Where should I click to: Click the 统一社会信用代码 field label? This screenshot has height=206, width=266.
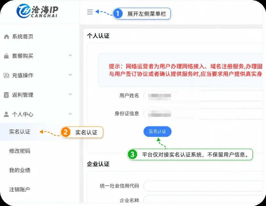[x=119, y=186]
